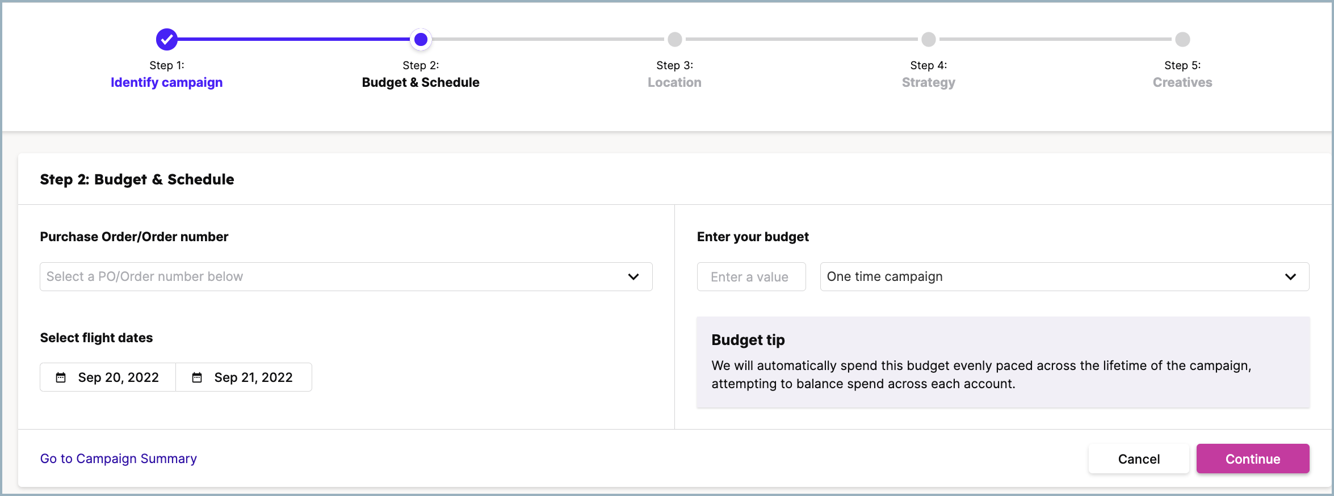The width and height of the screenshot is (1334, 496).
Task: Expand the PO/Order number chevron arrow
Action: coord(634,276)
